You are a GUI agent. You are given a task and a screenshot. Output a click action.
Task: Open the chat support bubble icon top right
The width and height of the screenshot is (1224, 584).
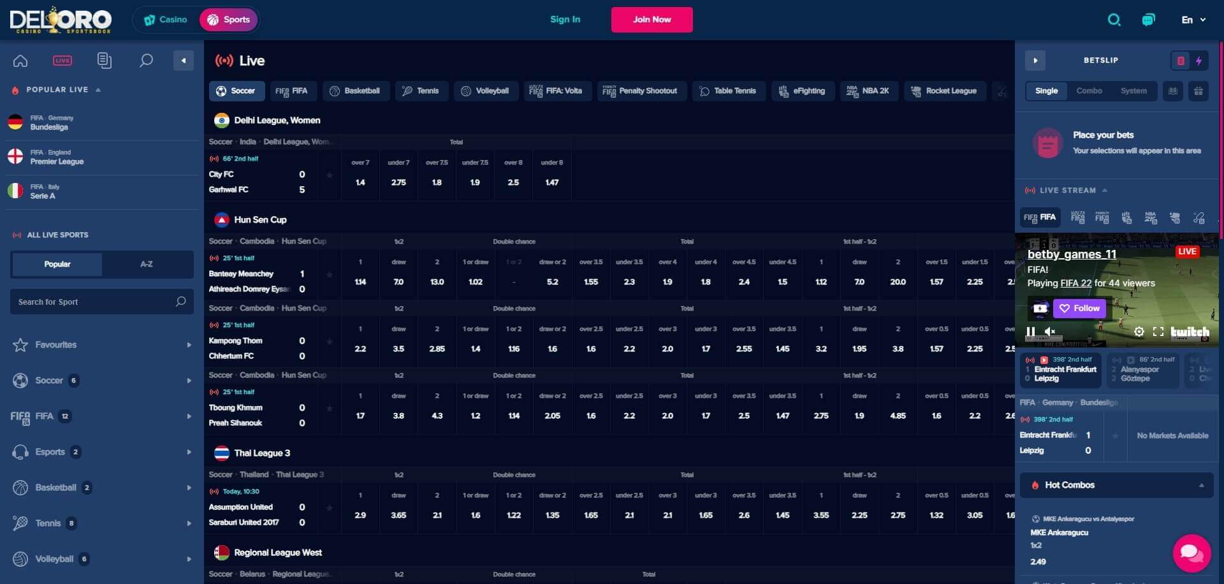pos(1149,20)
